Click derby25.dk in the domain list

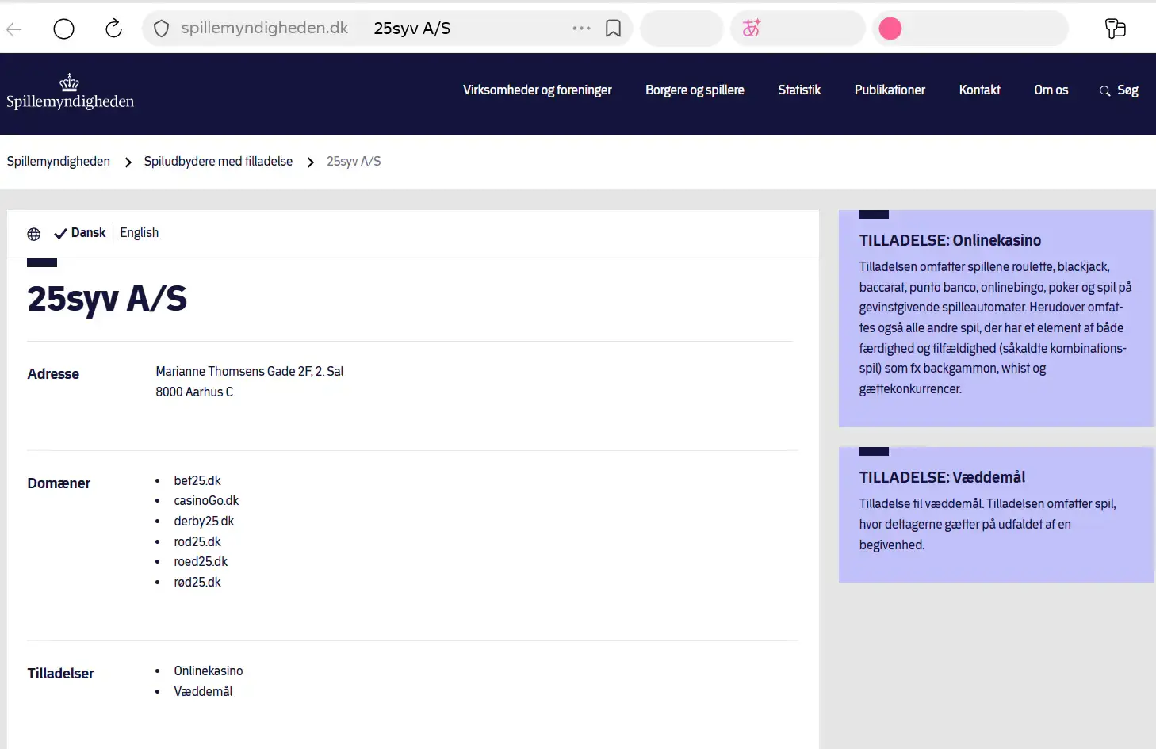pyautogui.click(x=204, y=522)
